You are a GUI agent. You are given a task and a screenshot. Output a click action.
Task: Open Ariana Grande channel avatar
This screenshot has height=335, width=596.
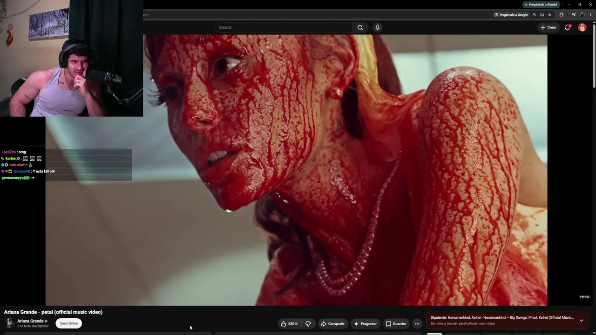click(x=9, y=323)
